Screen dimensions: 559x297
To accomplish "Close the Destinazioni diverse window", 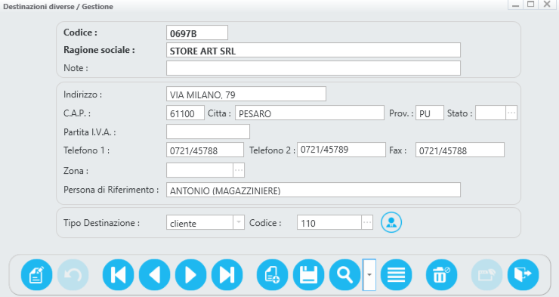I will pyautogui.click(x=546, y=5).
